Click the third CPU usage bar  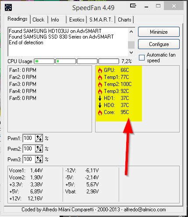click(x=87, y=61)
